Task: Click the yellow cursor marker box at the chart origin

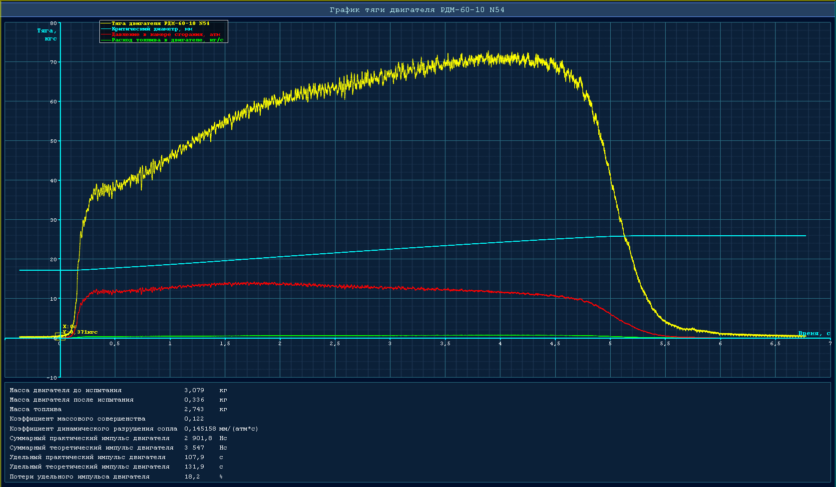Action: 60,336
